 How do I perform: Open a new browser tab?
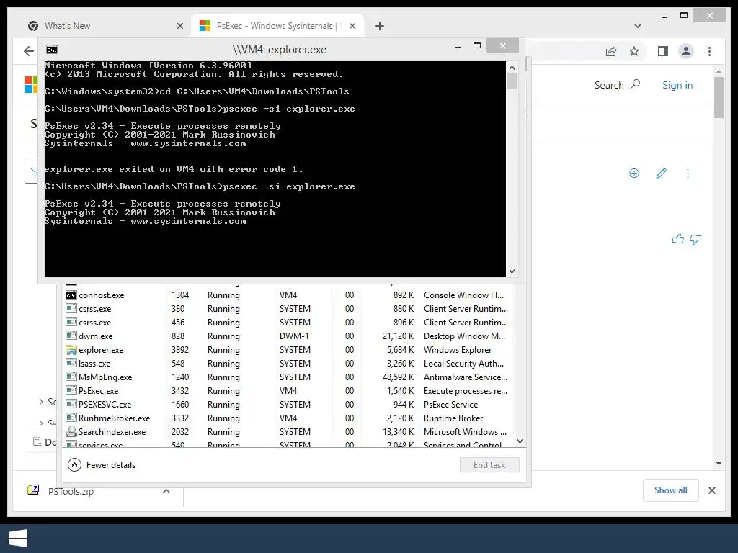click(379, 26)
